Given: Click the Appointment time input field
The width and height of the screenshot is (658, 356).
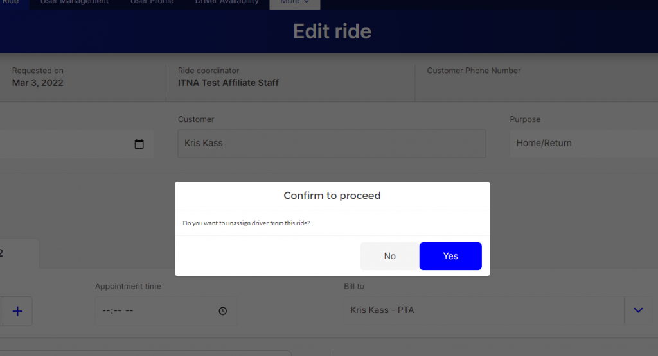Looking at the screenshot, I should [154, 311].
